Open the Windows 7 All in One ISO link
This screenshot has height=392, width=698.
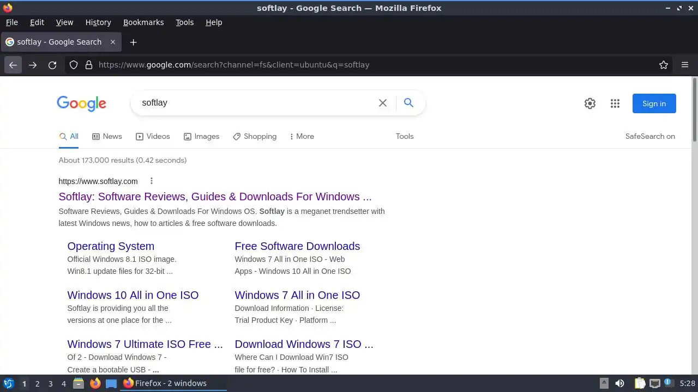pos(297,295)
